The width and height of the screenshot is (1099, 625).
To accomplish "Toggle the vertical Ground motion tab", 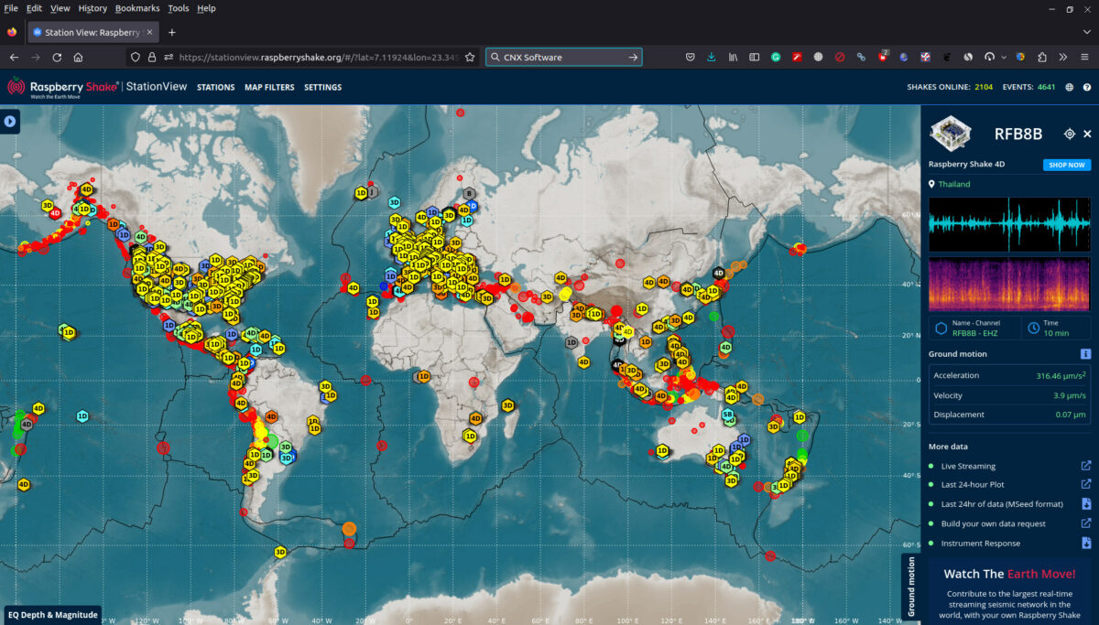I will [x=910, y=587].
